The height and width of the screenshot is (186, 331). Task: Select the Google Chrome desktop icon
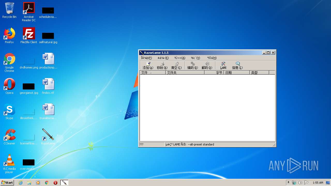(9, 63)
